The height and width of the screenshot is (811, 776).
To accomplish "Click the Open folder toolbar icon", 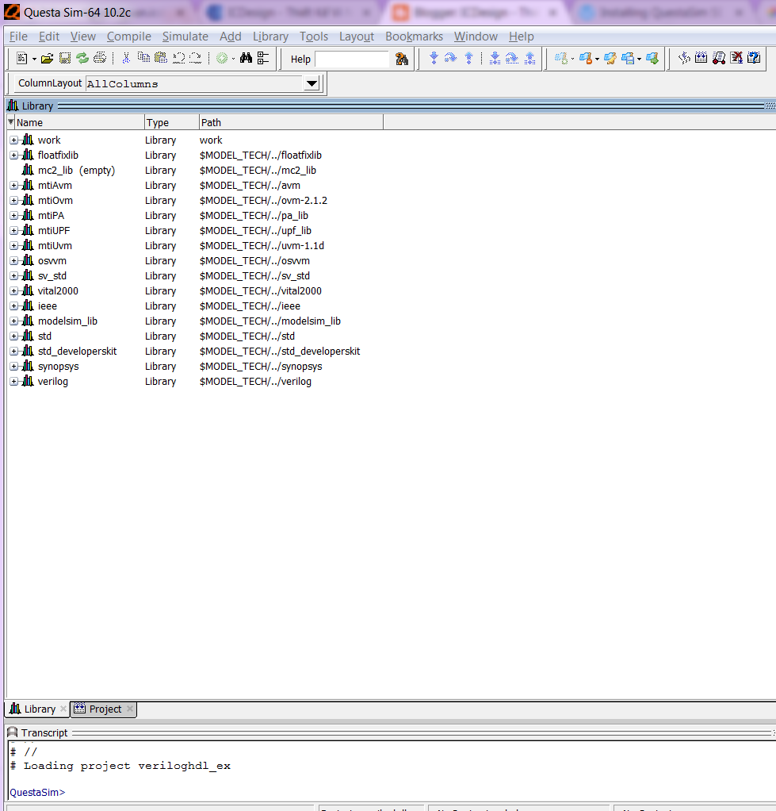I will click(47, 59).
